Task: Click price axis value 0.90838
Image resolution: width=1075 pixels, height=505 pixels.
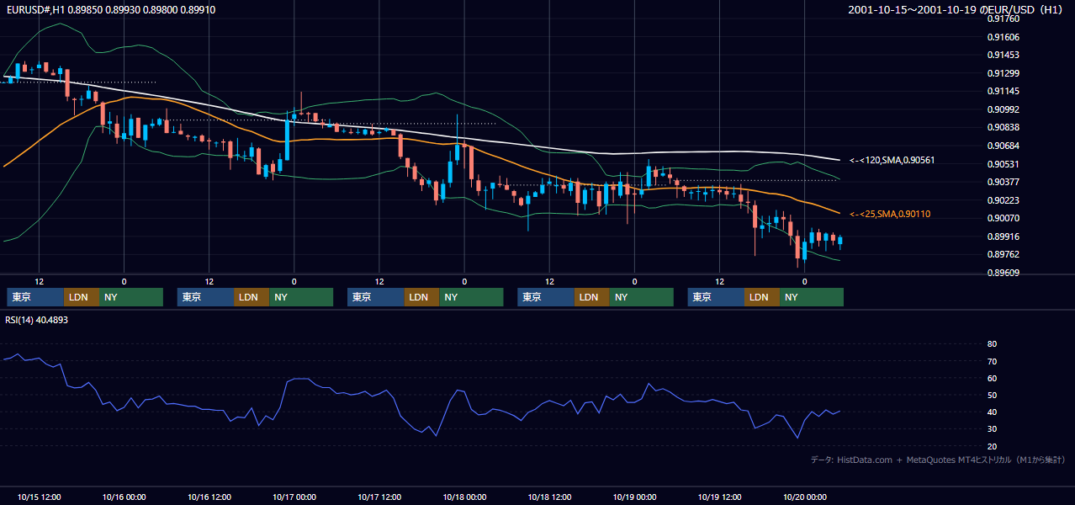Action: click(1004, 127)
